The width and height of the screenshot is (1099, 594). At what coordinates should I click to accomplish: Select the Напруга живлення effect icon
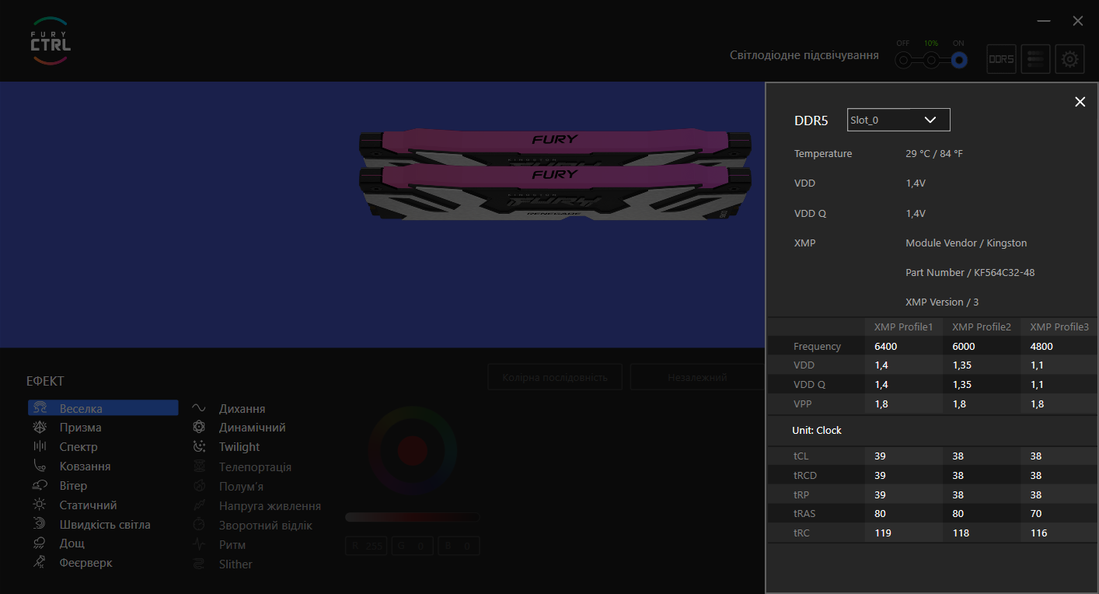199,506
